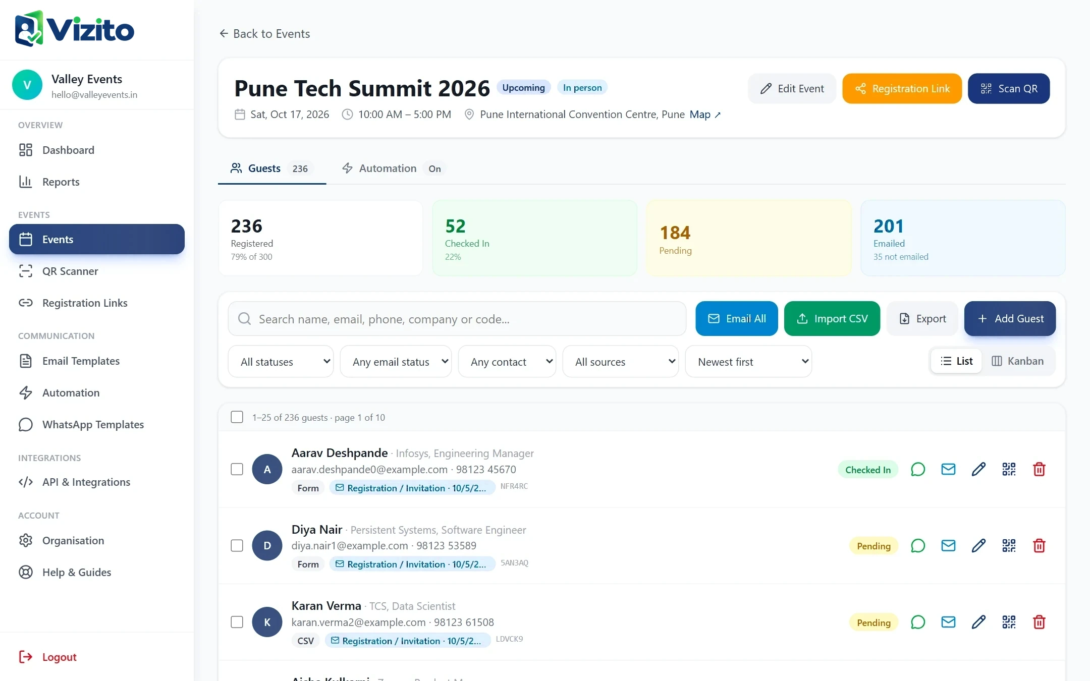Screen dimensions: 1090x681
Task: Focus the guest search field
Action: click(x=457, y=319)
